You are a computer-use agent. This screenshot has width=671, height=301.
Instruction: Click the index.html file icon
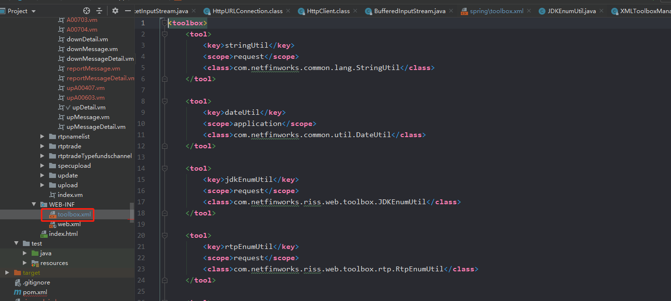click(x=44, y=234)
